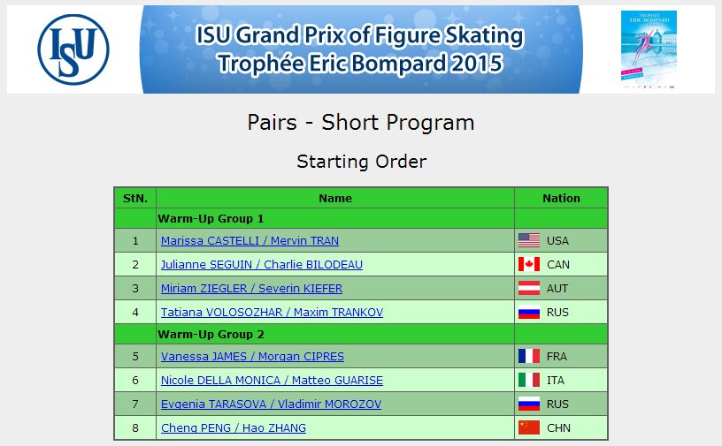
Task: Click the USA flag icon
Action: 528,240
